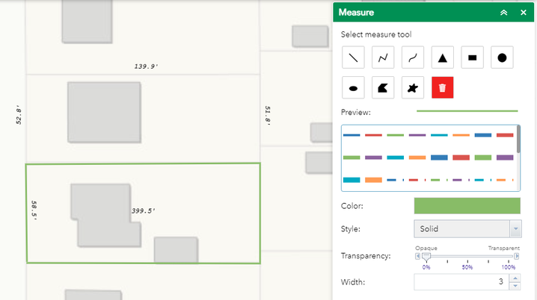537x300 pixels.
Task: Click the 52.8' parcel dimension label
Action: [x=19, y=115]
